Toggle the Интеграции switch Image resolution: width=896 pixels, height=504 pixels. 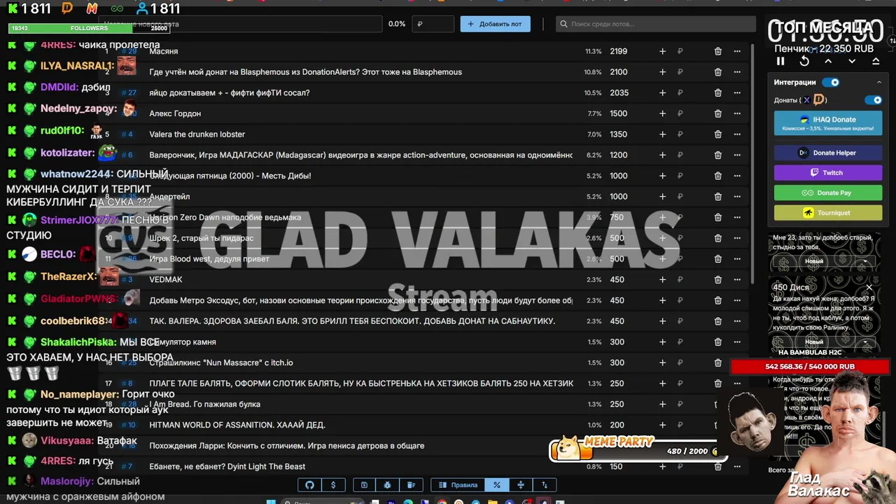(831, 83)
